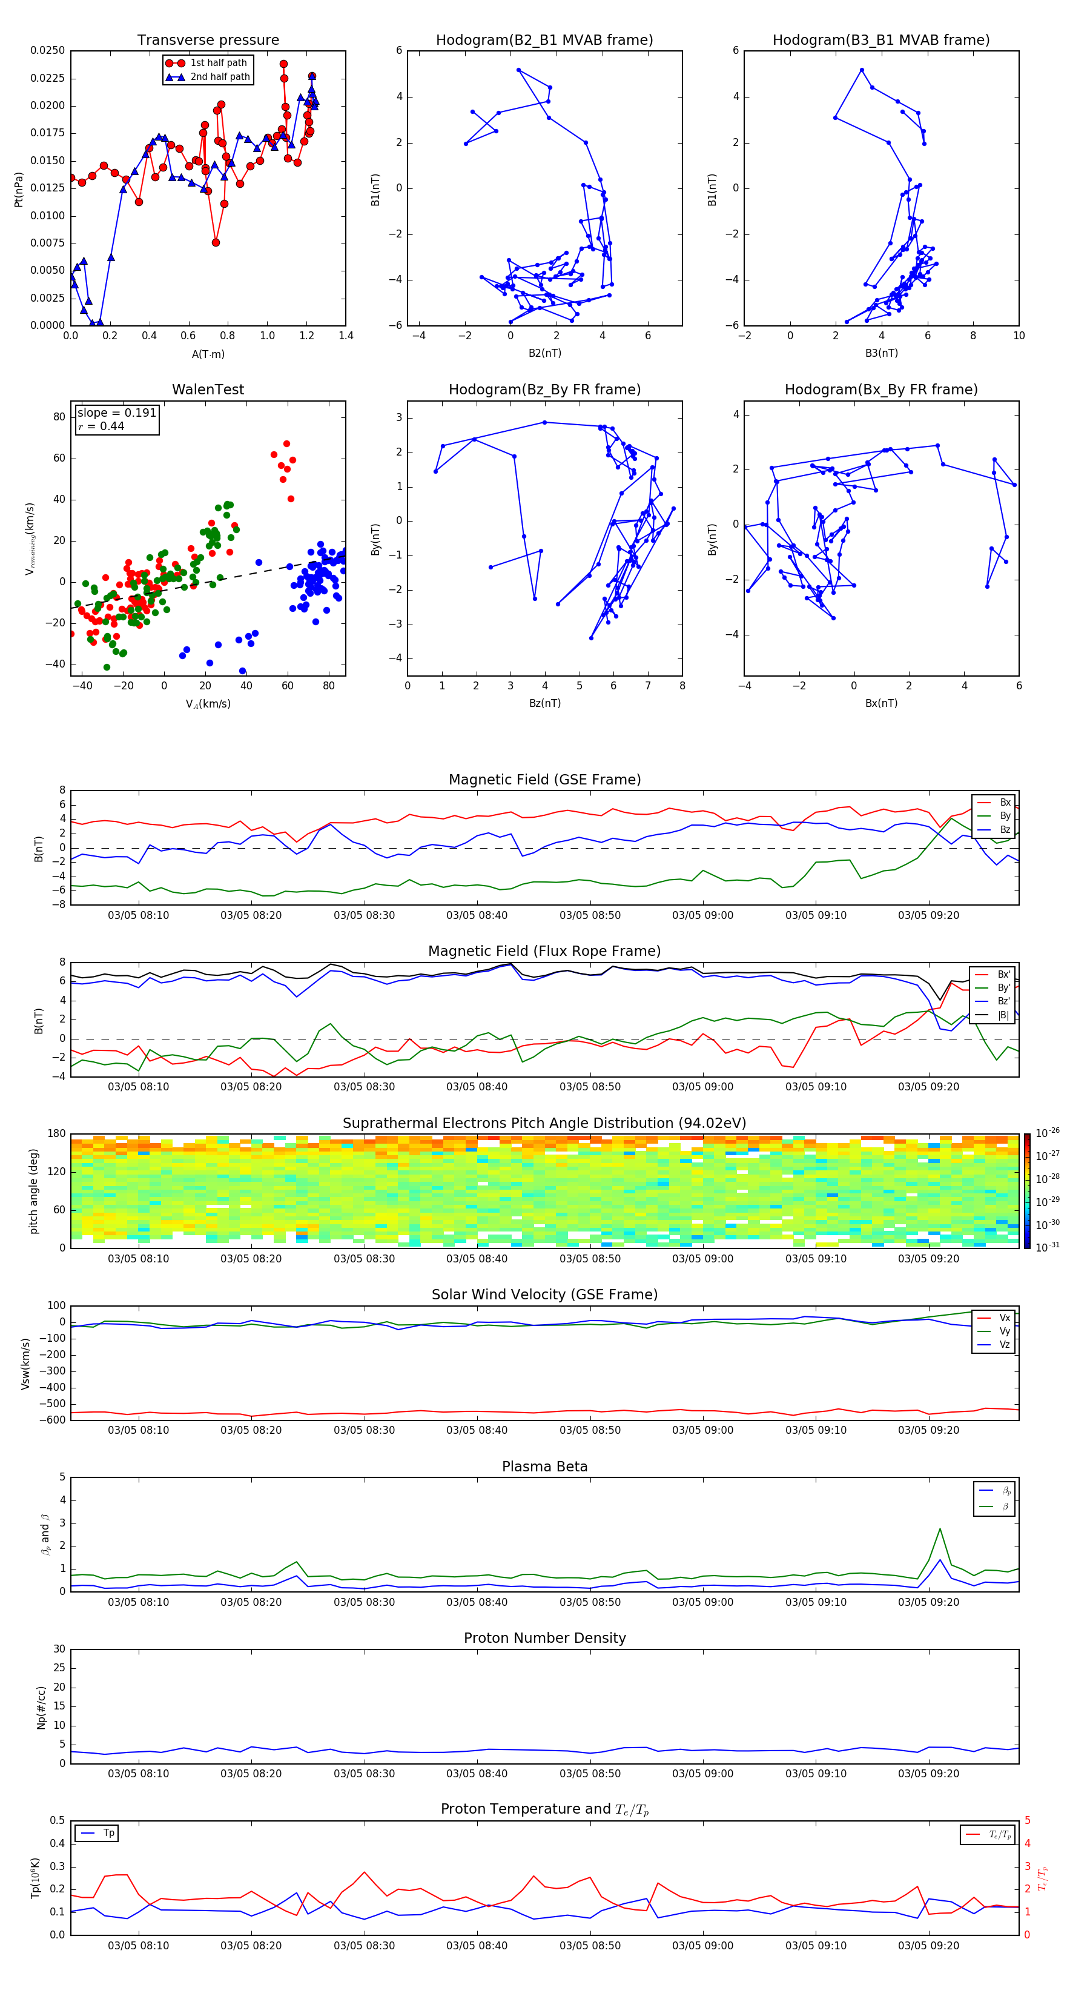Select Vz in the velocity legend
The width and height of the screenshot is (1090, 1999).
click(994, 1345)
